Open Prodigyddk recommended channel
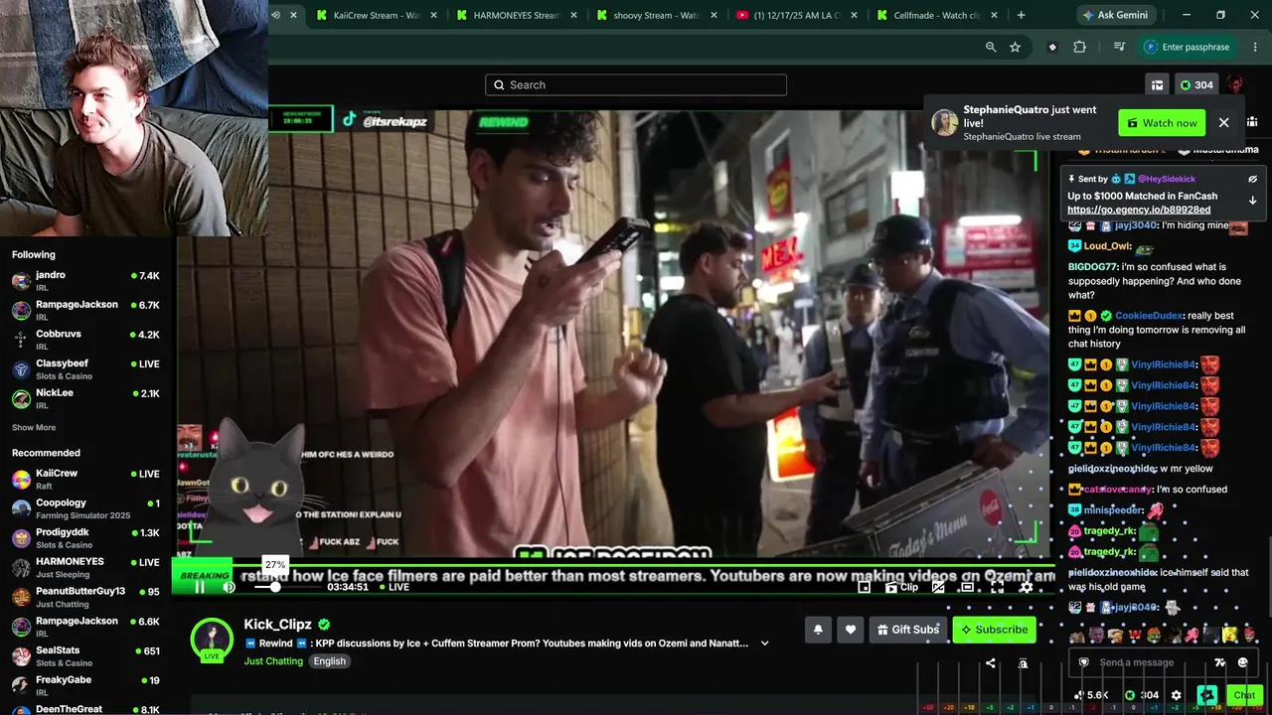 click(85, 538)
